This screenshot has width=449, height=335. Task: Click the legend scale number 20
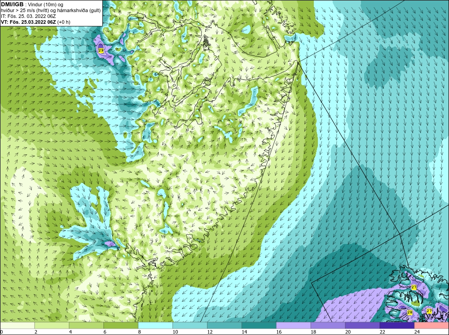[348, 332]
